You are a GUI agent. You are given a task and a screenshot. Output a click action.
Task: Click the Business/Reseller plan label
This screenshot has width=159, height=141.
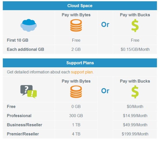tap(25, 125)
